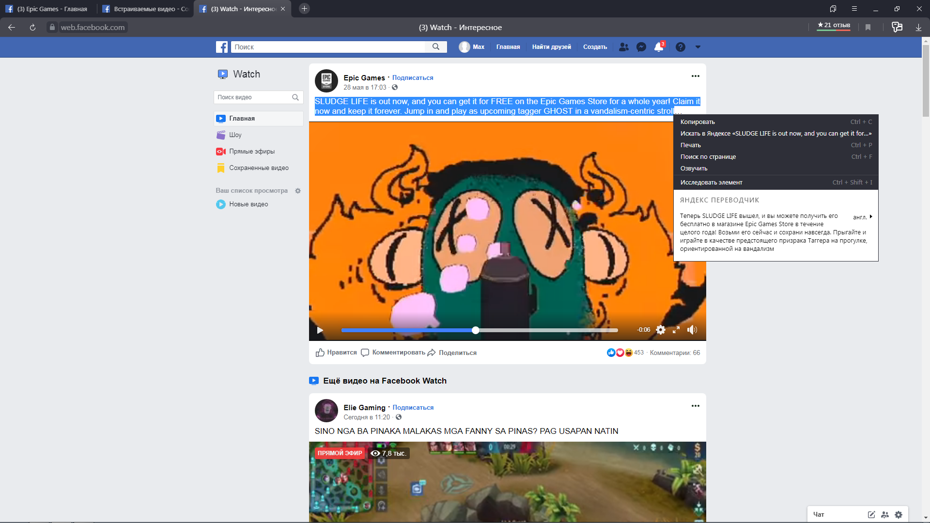
Task: Open Новые видео in watchlist
Action: [x=259, y=204]
